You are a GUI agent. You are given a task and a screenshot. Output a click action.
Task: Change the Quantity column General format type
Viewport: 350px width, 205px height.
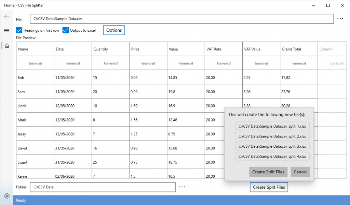(110, 63)
